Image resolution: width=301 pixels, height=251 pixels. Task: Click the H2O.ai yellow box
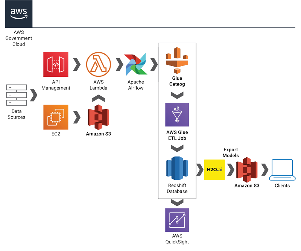214,170
